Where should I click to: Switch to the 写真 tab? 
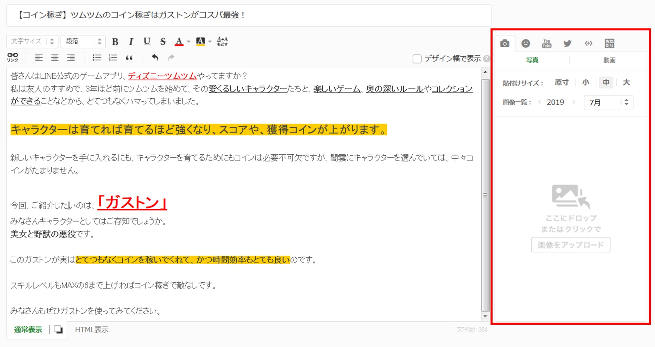(x=532, y=60)
